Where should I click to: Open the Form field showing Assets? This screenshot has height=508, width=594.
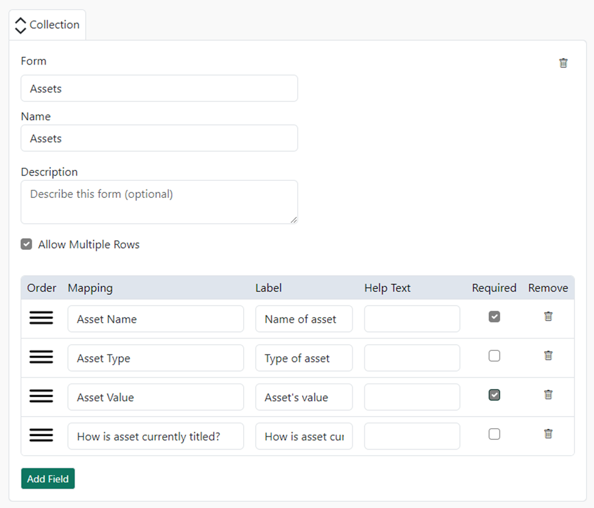pos(159,88)
